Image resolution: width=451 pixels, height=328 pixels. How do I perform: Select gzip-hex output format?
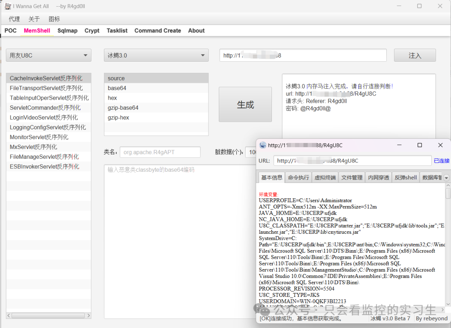[156, 118]
